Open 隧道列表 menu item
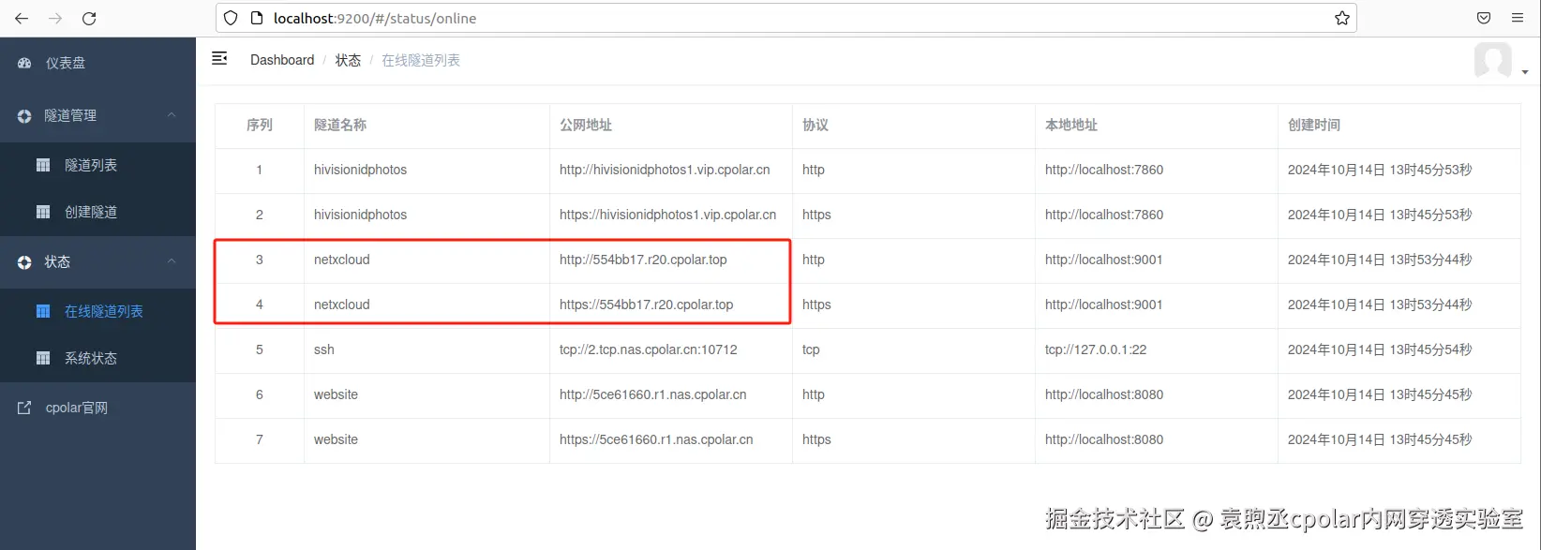This screenshot has width=1541, height=550. coord(97,165)
